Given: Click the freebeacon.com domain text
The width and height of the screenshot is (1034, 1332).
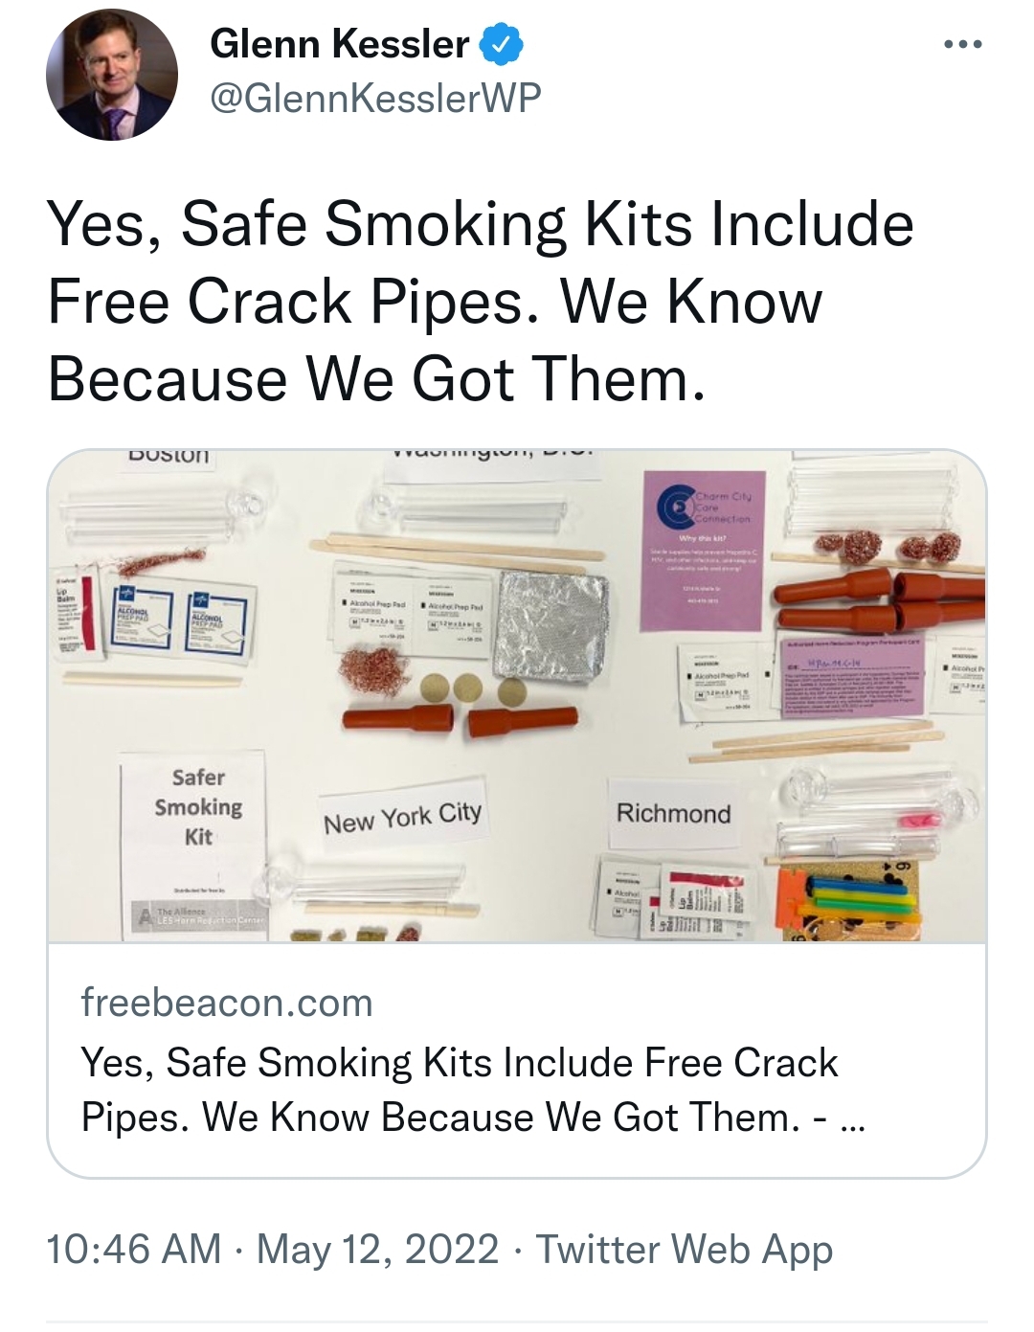Looking at the screenshot, I should pos(227,1003).
